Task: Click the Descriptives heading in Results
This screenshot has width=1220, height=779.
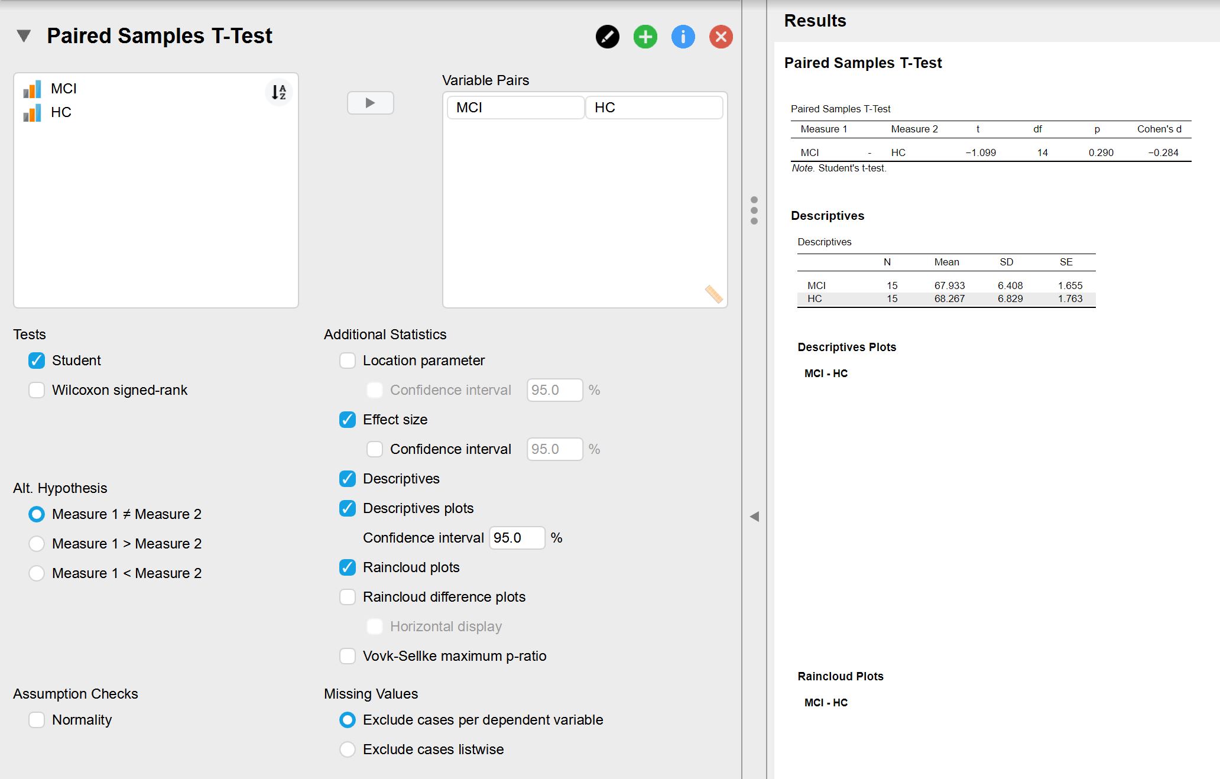Action: coord(828,216)
